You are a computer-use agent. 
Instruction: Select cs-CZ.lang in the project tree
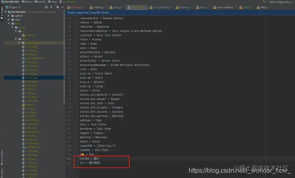(x=31, y=62)
